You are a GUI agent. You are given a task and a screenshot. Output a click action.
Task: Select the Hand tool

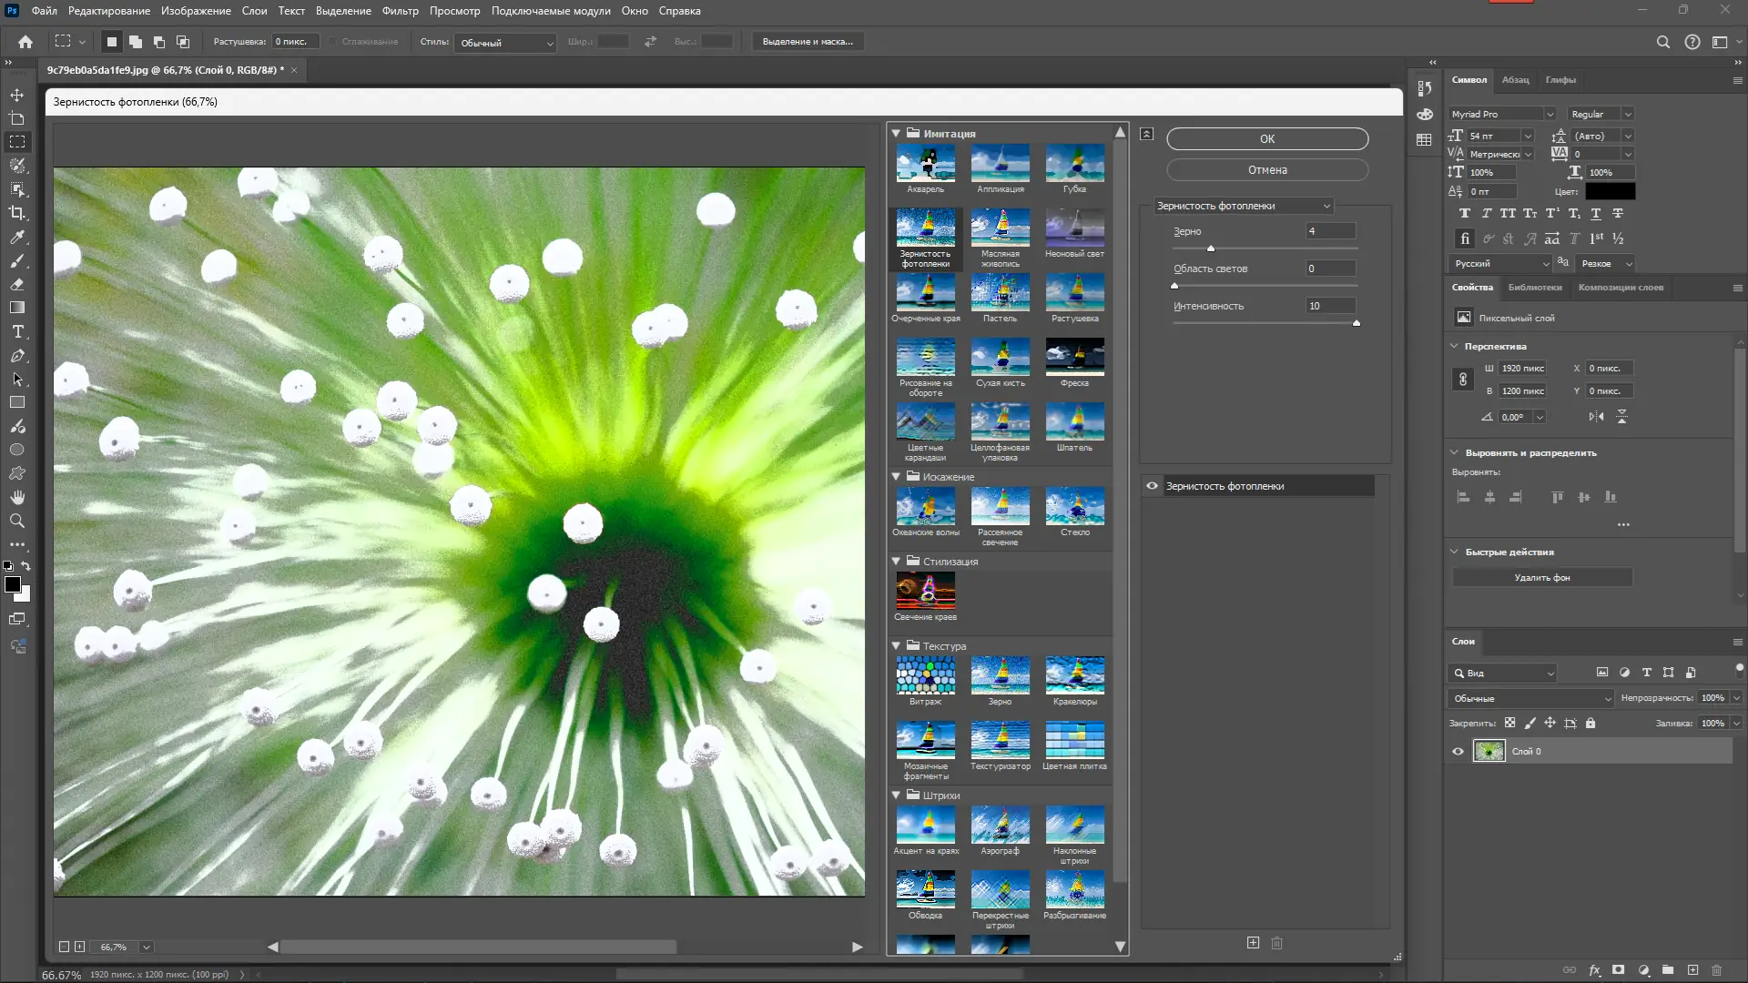pyautogui.click(x=17, y=497)
